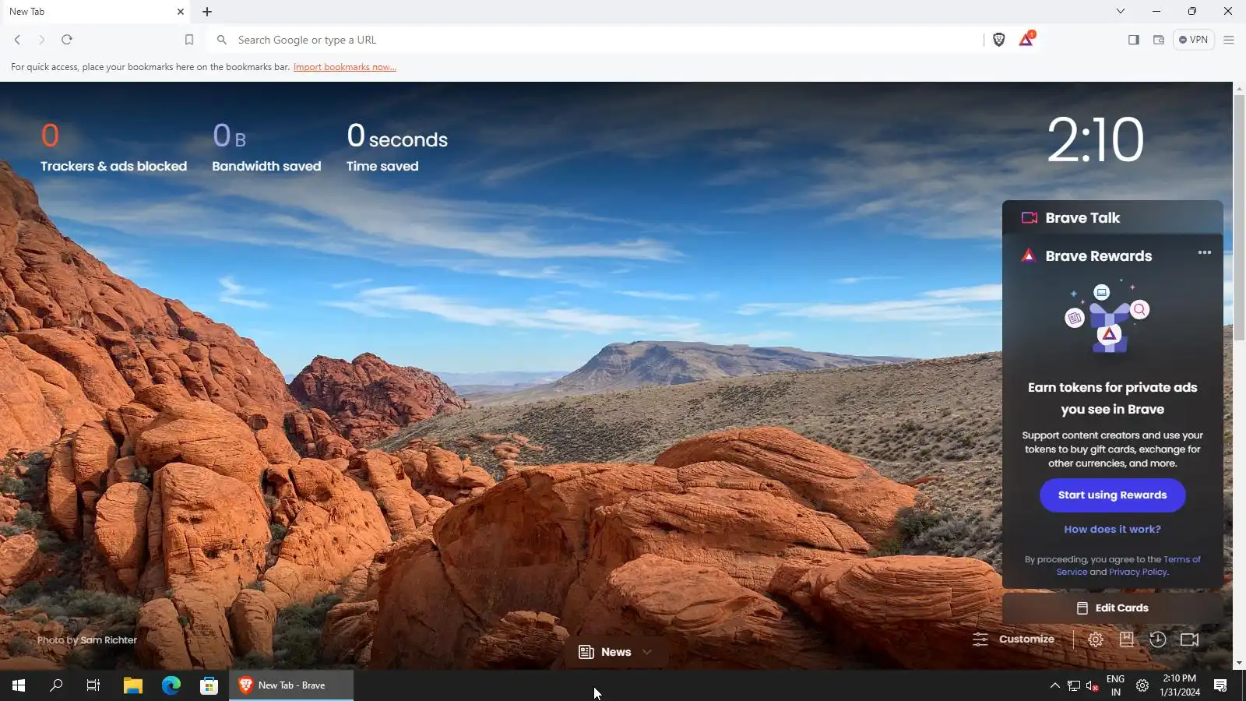
Task: Click Edit Cards button
Action: point(1113,608)
